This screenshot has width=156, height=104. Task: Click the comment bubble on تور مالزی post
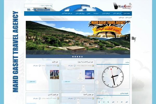tap(40, 66)
